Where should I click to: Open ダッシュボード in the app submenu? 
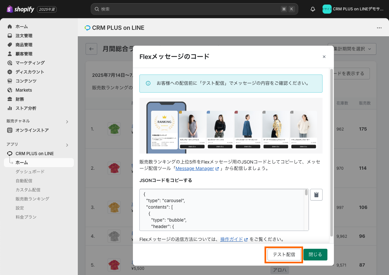[30, 172]
